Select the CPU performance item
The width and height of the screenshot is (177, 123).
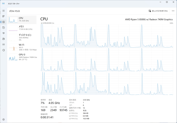click(22, 20)
